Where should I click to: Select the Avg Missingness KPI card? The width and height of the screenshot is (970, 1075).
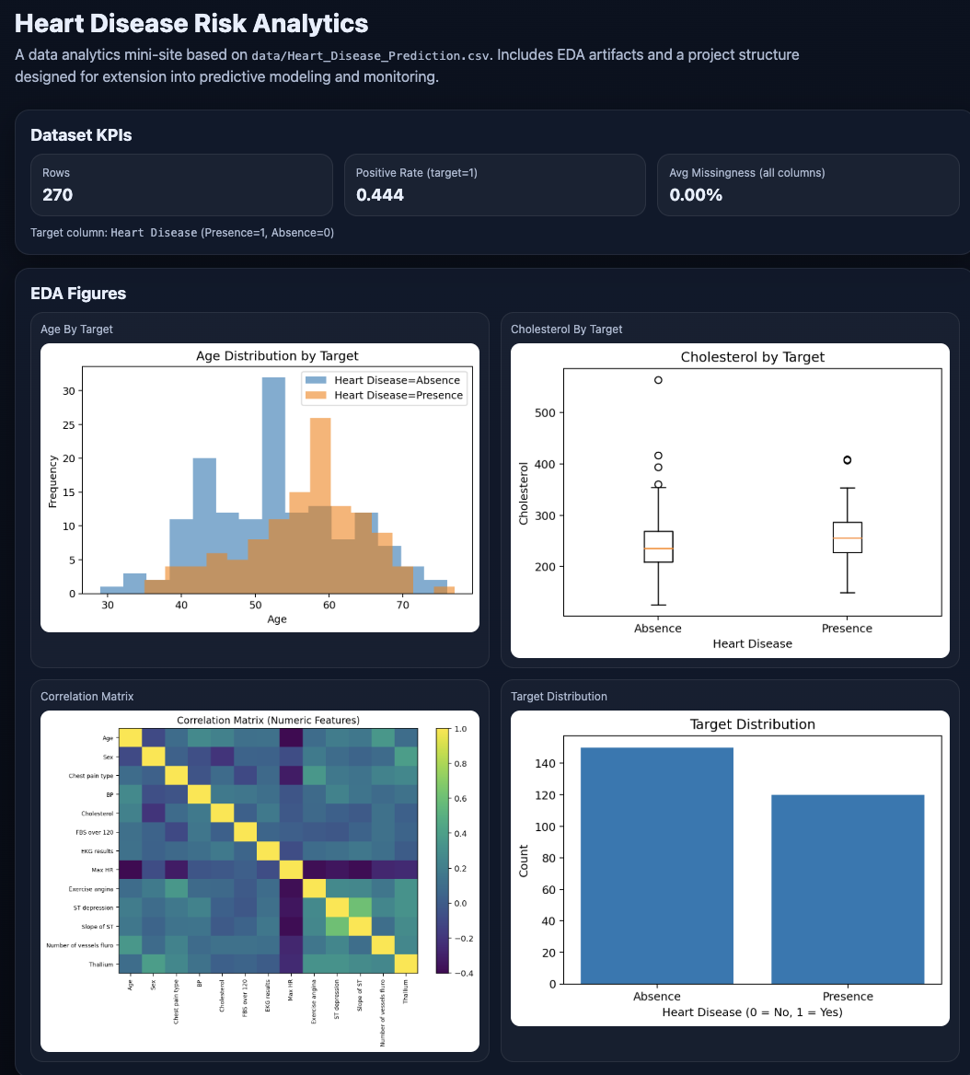tap(807, 185)
